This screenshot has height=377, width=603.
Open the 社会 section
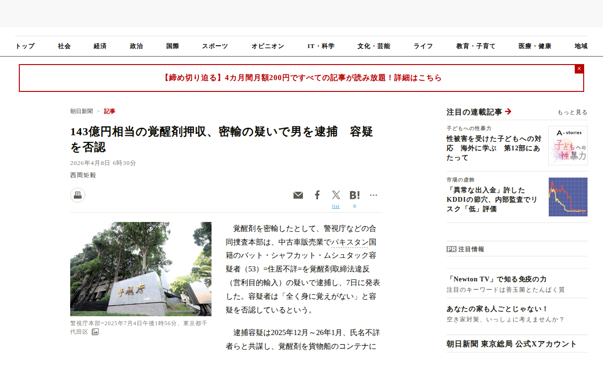click(x=65, y=46)
